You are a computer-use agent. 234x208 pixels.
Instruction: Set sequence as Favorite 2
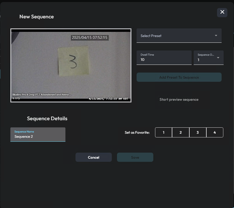point(180,132)
